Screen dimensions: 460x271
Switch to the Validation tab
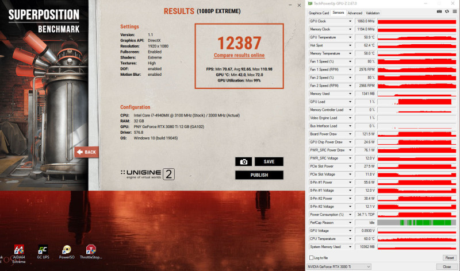373,13
